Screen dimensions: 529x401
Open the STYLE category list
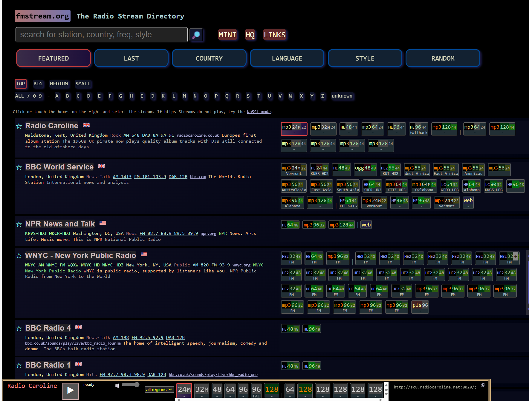(x=365, y=58)
